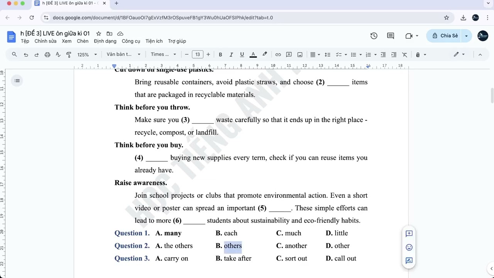Star the document title
The width and height of the screenshot is (494, 278).
pyautogui.click(x=99, y=34)
